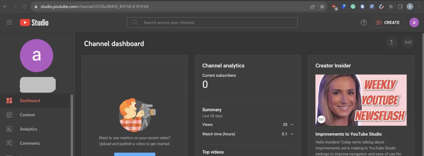
Task: Click the Channel analytics heading
Action: pyautogui.click(x=223, y=66)
